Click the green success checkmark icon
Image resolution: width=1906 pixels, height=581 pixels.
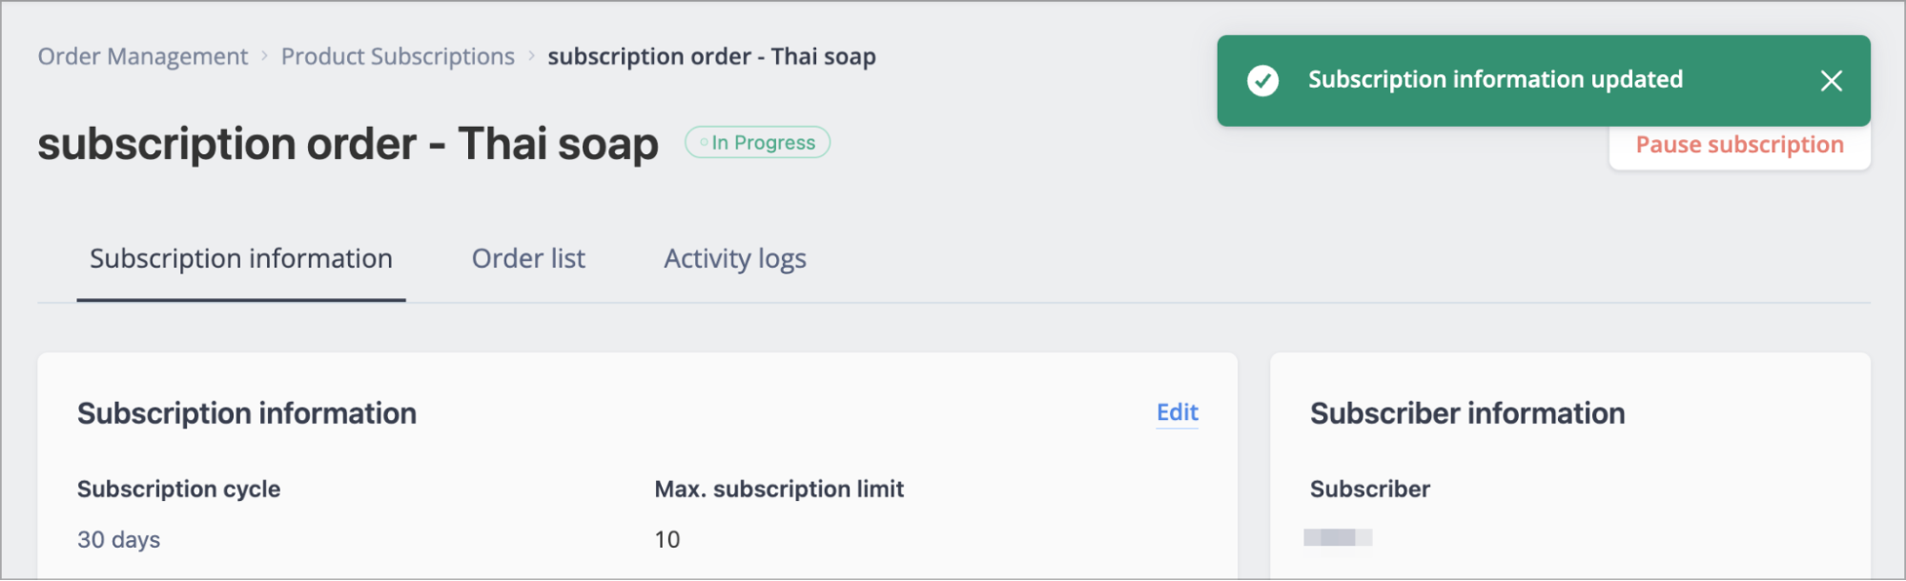(x=1262, y=81)
